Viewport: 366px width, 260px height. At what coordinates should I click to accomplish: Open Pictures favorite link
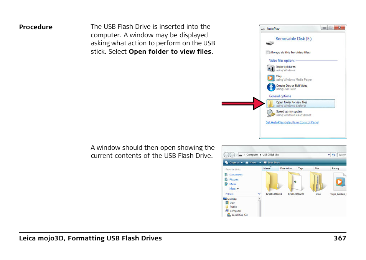pyautogui.click(x=232, y=179)
